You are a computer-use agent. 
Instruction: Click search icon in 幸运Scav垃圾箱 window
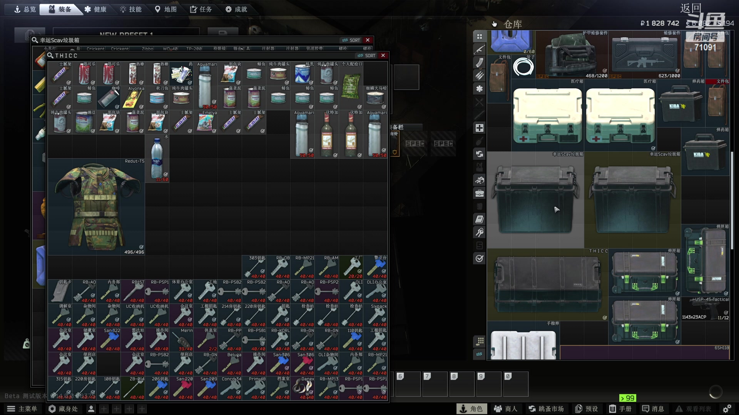coord(35,40)
